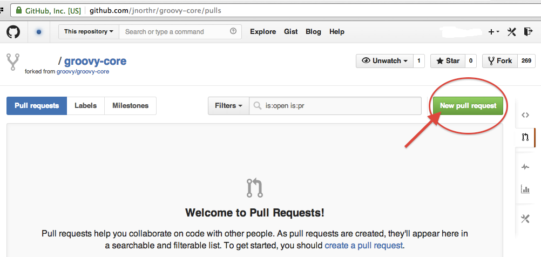This screenshot has width=541, height=257.
Task: Toggle the Unwatch button
Action: coord(384,61)
